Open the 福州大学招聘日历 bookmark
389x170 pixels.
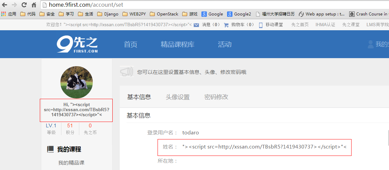275,14
